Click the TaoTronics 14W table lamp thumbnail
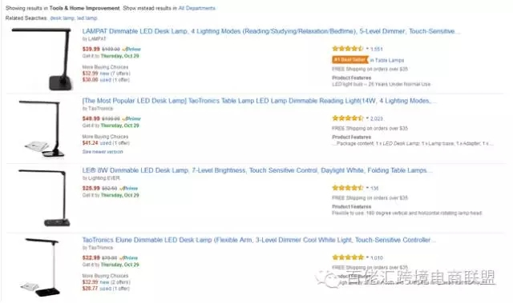This screenshot has height=303, width=513. 41,129
